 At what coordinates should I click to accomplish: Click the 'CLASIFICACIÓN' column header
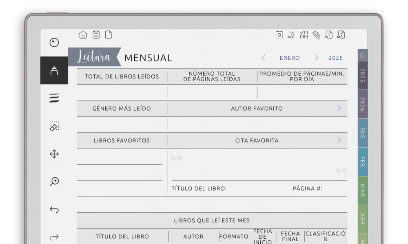coord(326,237)
